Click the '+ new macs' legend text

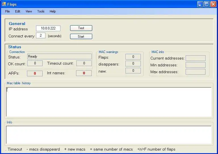[75, 149]
